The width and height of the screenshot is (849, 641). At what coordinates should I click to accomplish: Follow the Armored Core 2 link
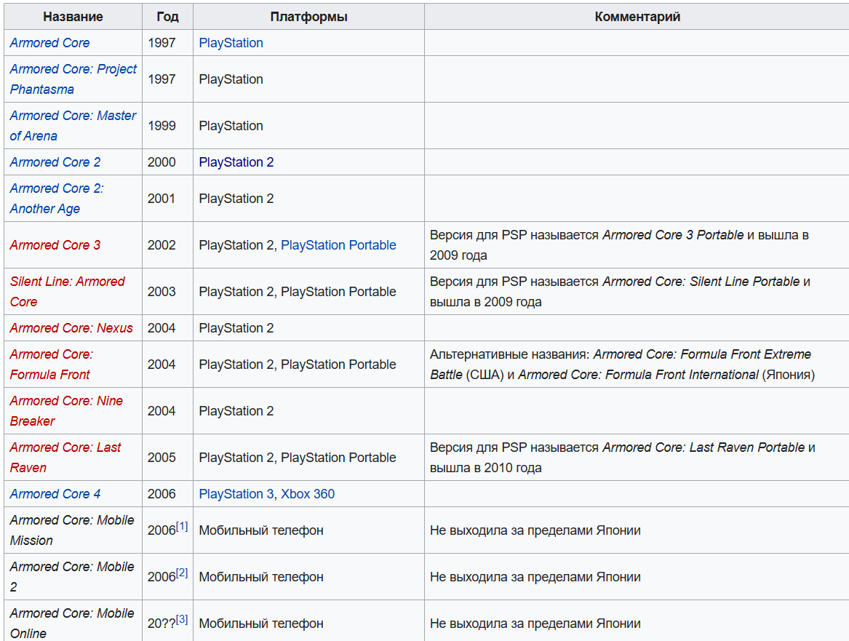click(55, 162)
